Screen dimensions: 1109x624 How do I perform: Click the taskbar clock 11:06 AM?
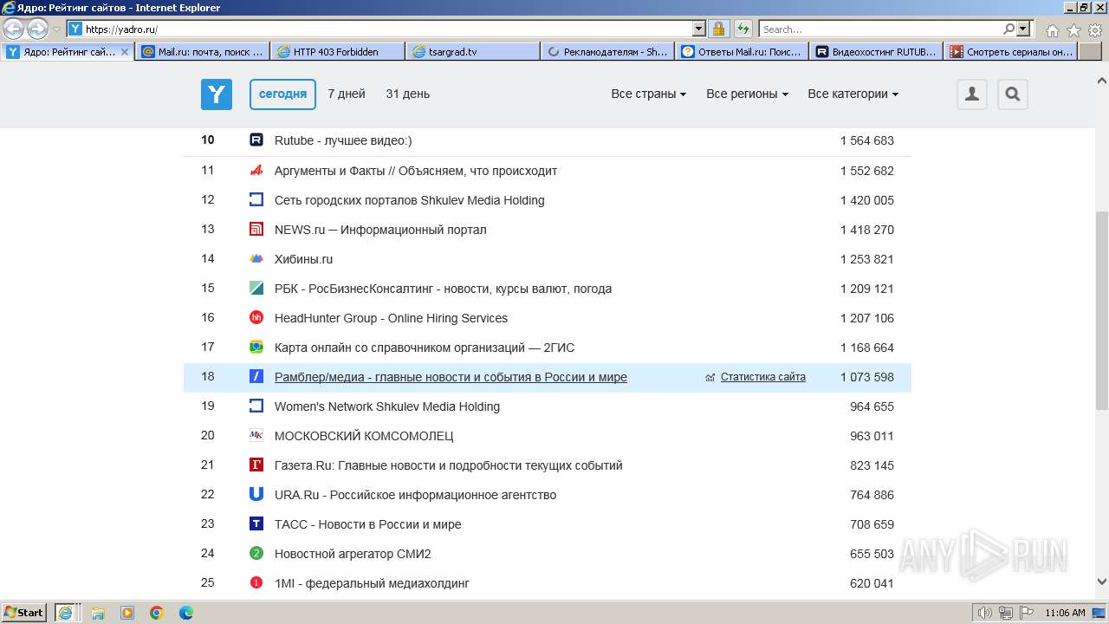[x=1065, y=613]
